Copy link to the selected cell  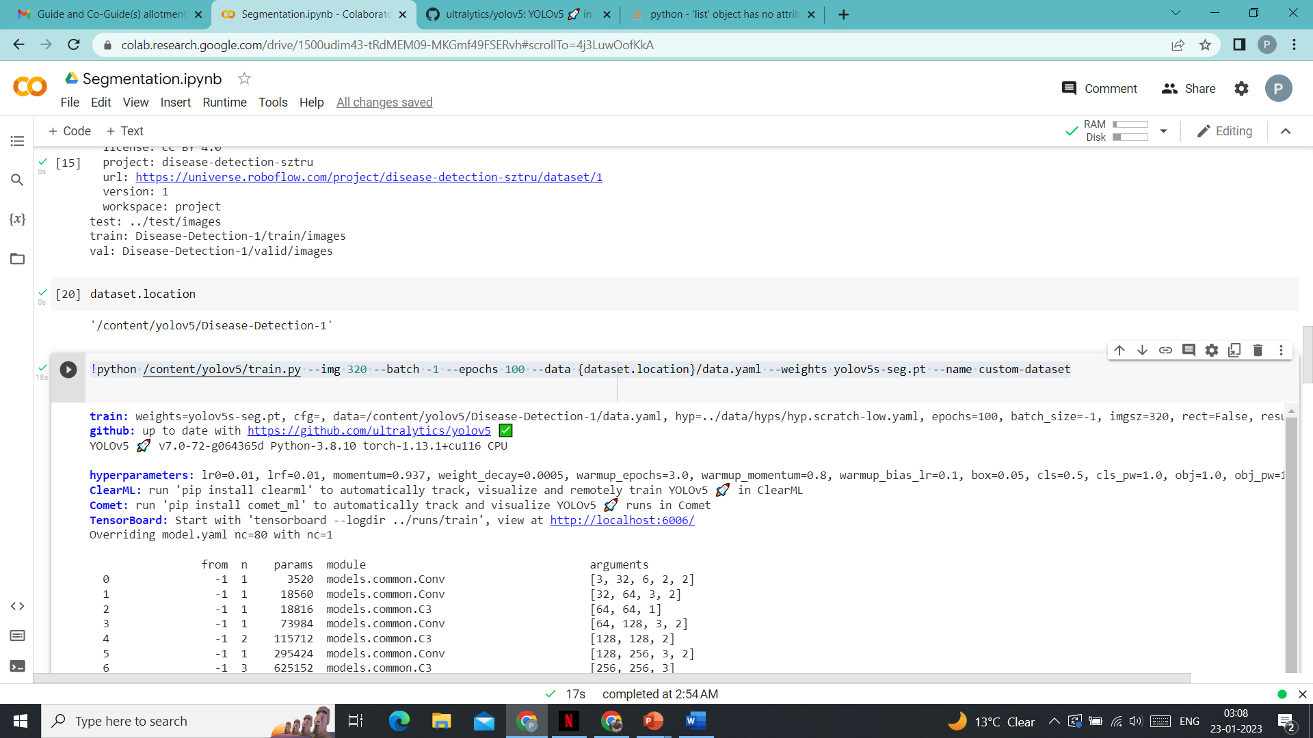pyautogui.click(x=1166, y=350)
